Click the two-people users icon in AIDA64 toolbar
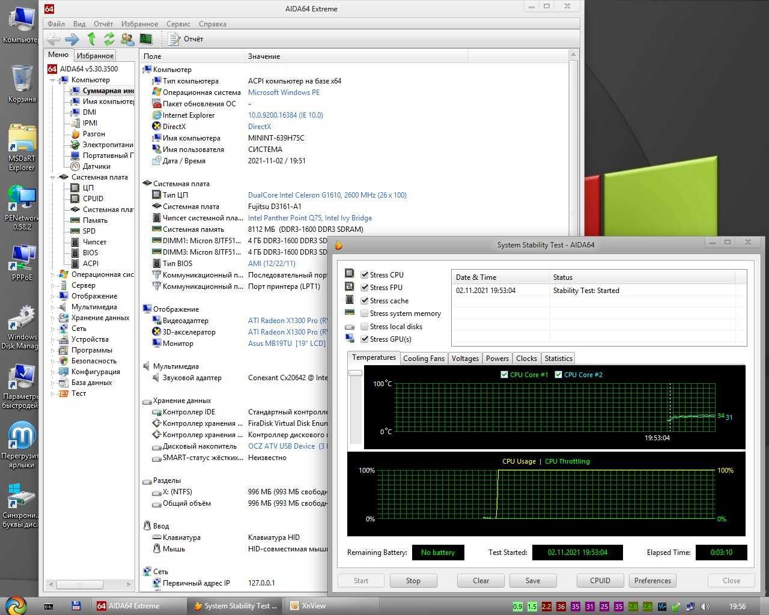 [127, 39]
